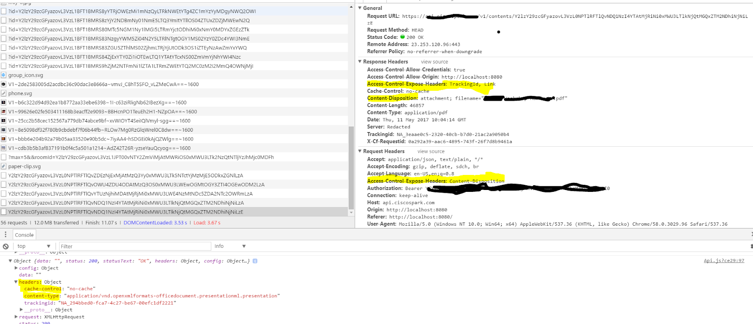The height and width of the screenshot is (324, 753).
Task: Click the blue info badge beside Object
Action: (255, 261)
